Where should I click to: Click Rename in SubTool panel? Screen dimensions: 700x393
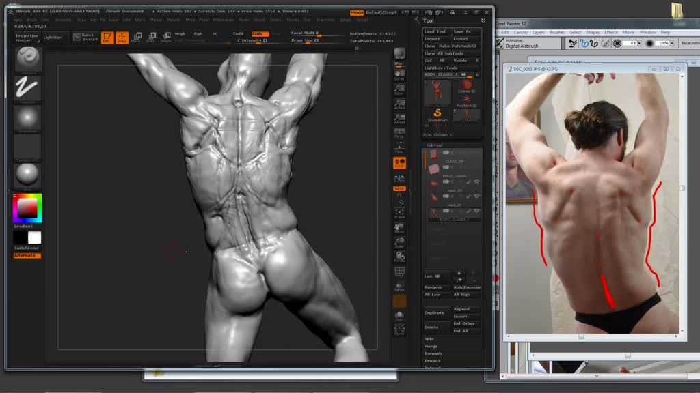pyautogui.click(x=437, y=287)
